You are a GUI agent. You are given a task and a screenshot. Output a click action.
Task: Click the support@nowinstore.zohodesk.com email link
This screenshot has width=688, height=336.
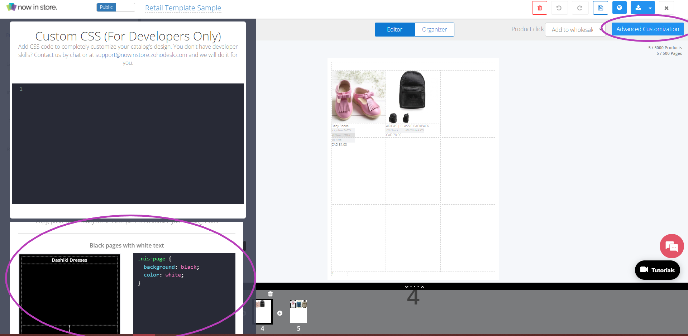click(141, 55)
